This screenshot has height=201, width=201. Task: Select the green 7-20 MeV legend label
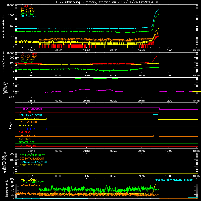tap(27, 62)
